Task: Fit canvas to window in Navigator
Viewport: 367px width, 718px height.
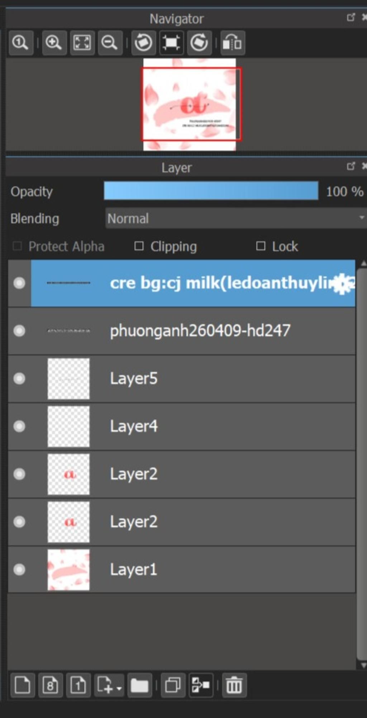Action: [82, 43]
